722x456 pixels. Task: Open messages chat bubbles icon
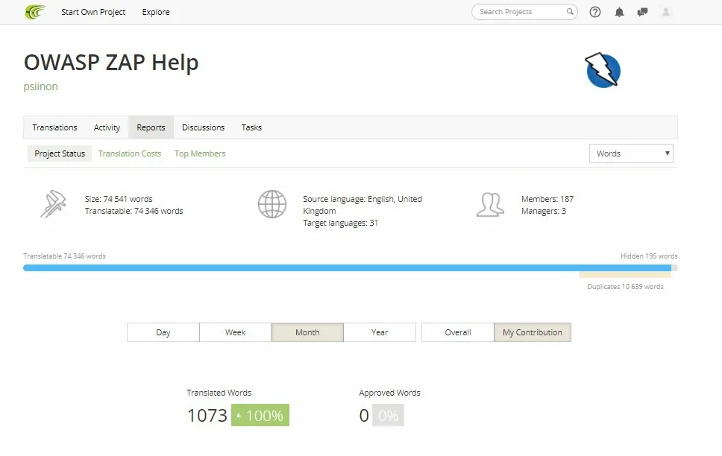click(x=642, y=12)
